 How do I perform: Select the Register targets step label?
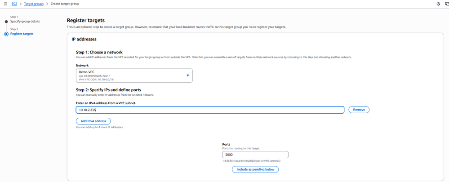[x=22, y=34]
